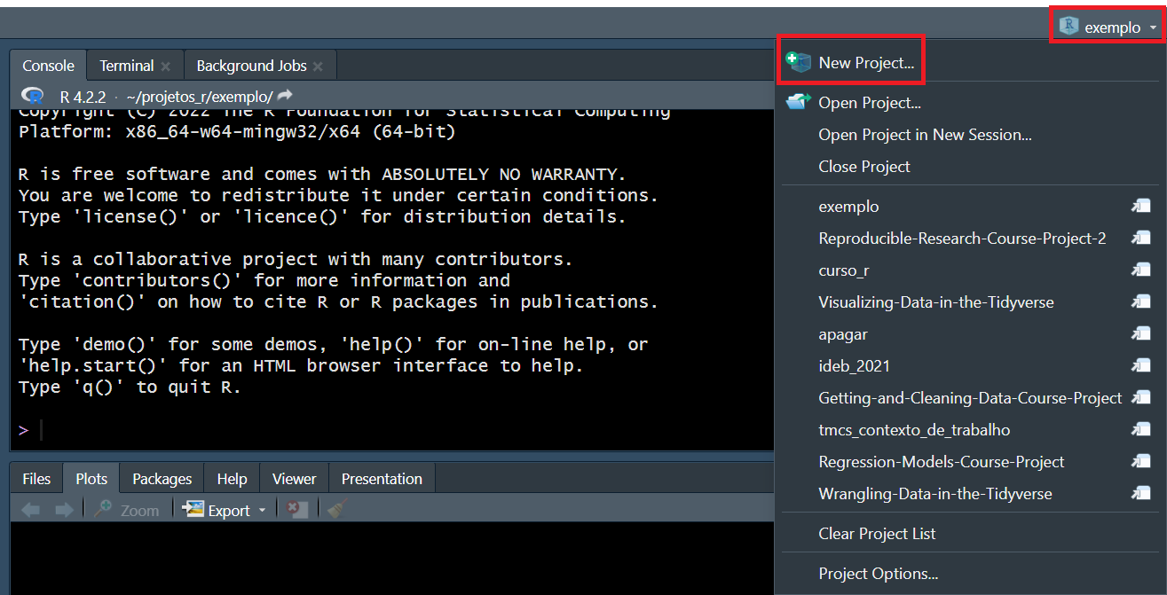Close the Terminal tab
This screenshot has width=1167, height=595.
pyautogui.click(x=165, y=67)
